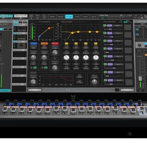The image size is (147, 147).
Task: Open the seventh empty plugin slot menu
Action: [x=19, y=76]
